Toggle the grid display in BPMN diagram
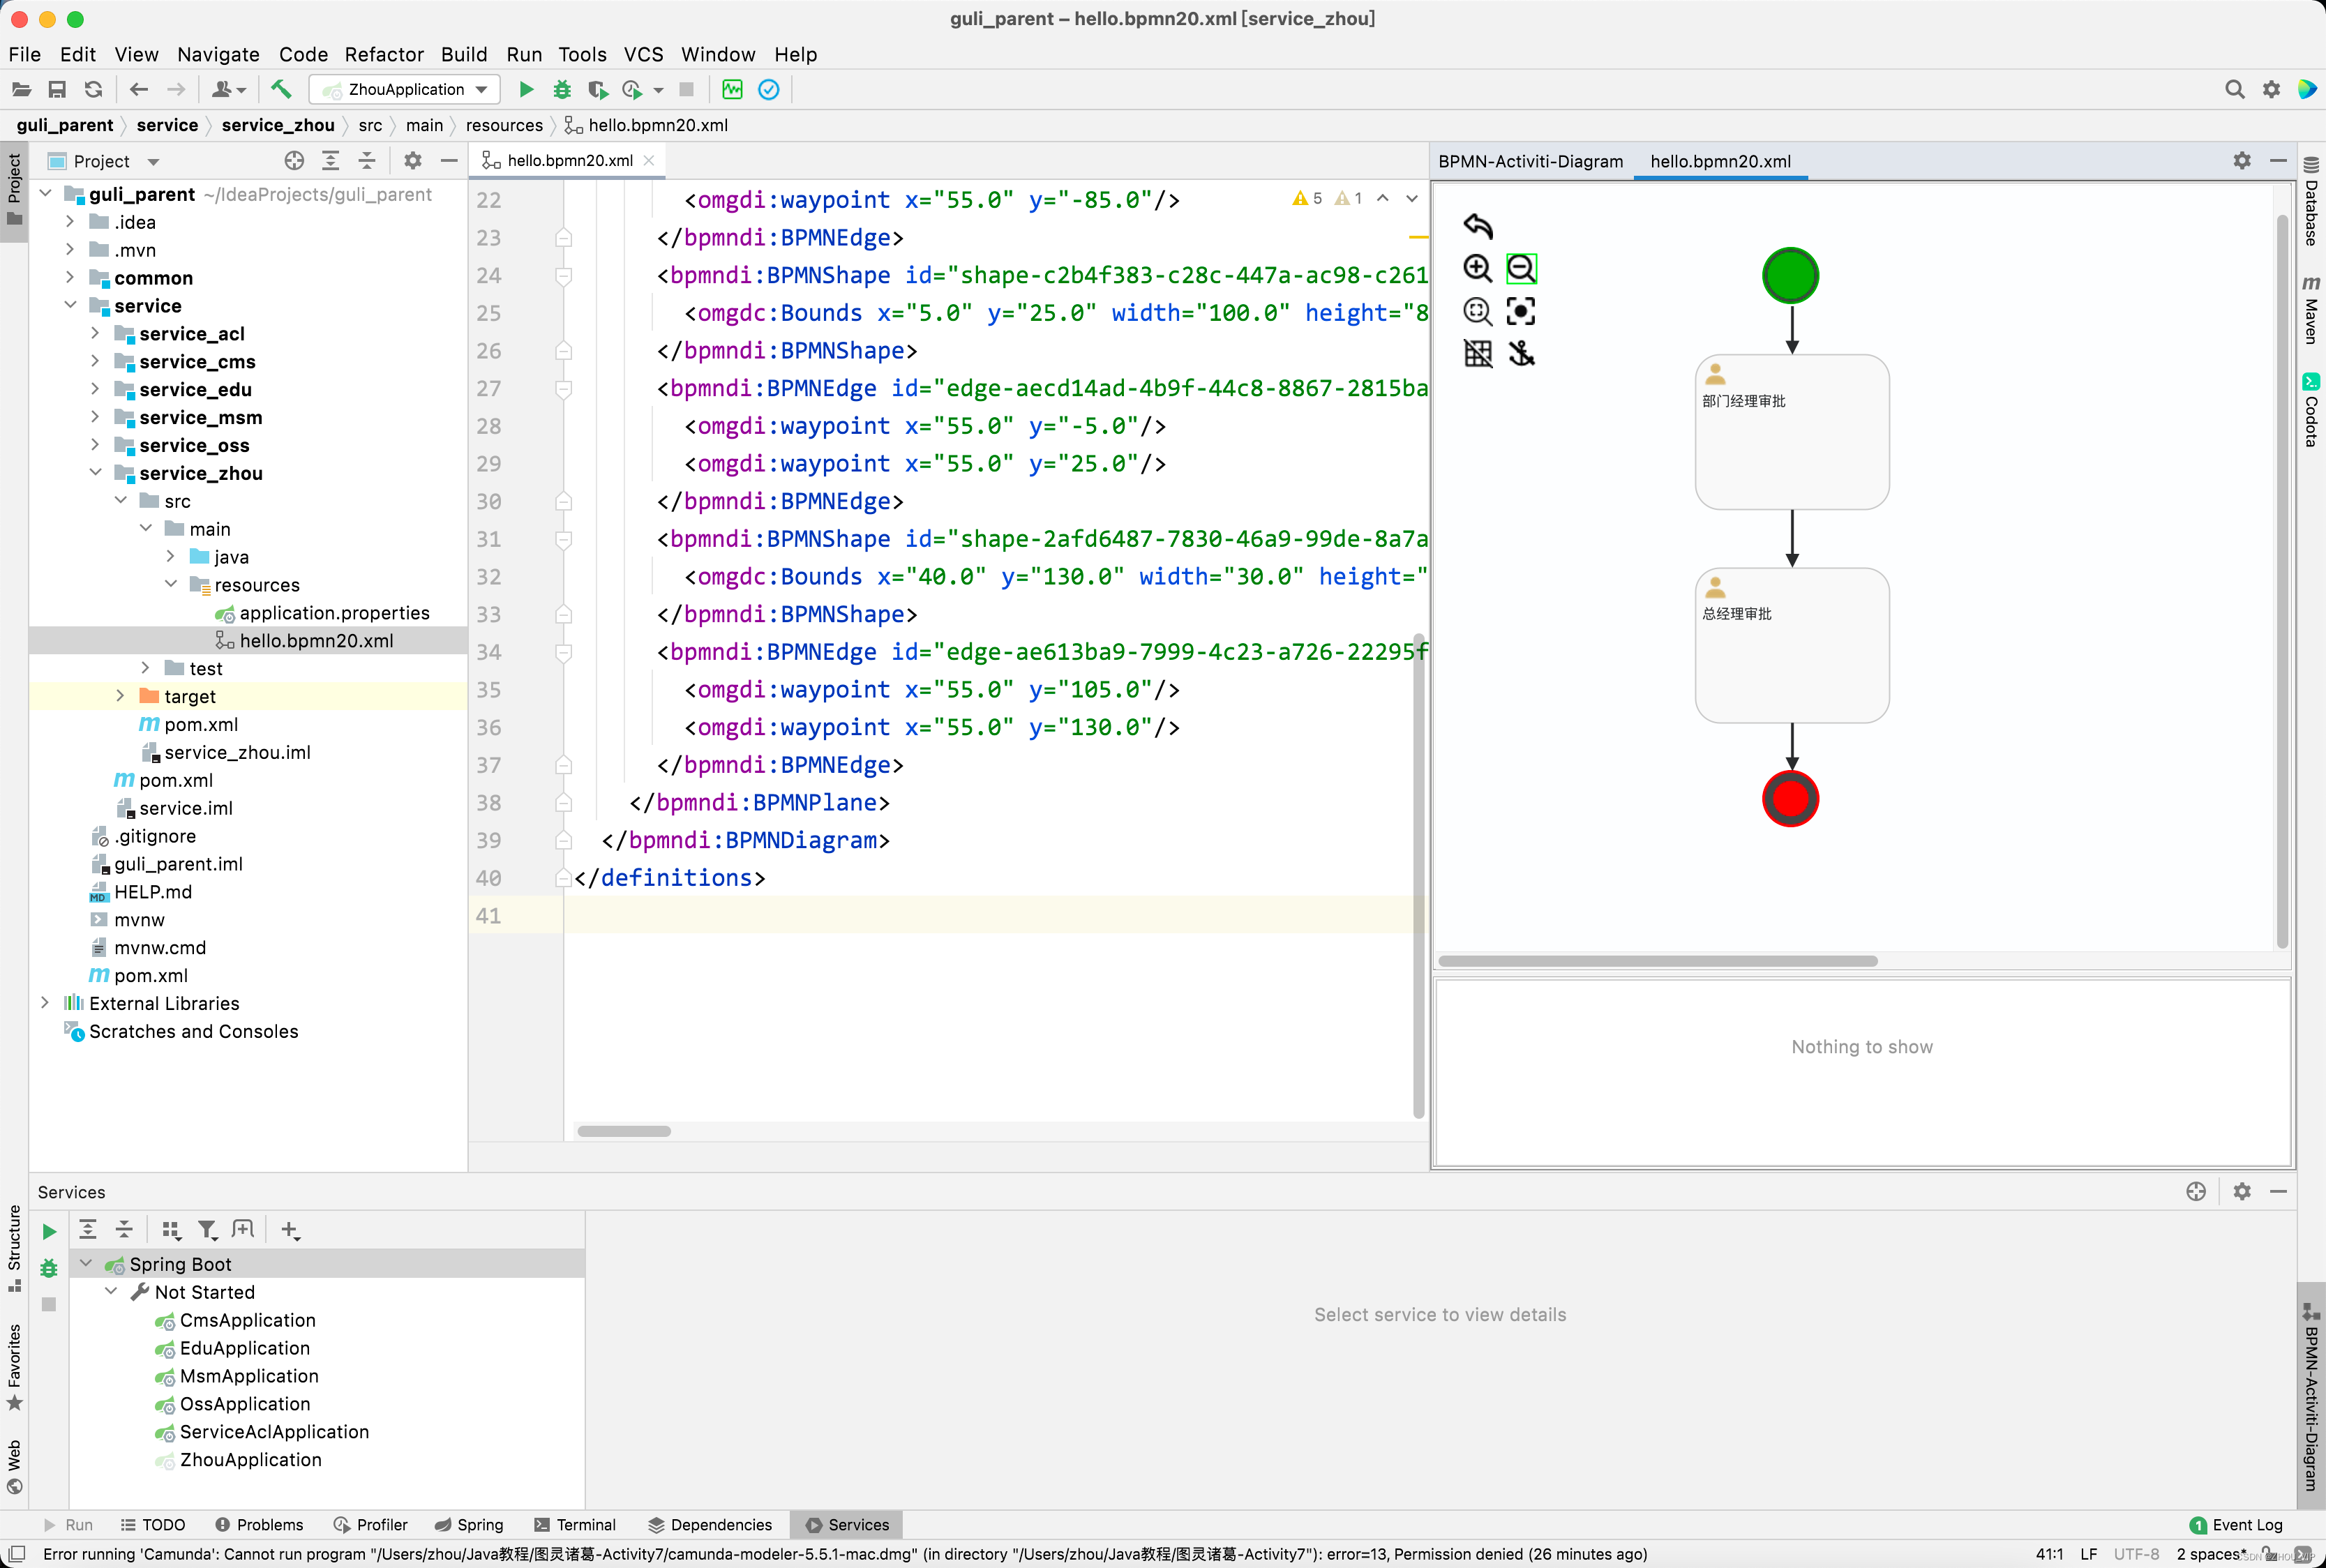Viewport: 2326px width, 1568px height. pos(1477,353)
